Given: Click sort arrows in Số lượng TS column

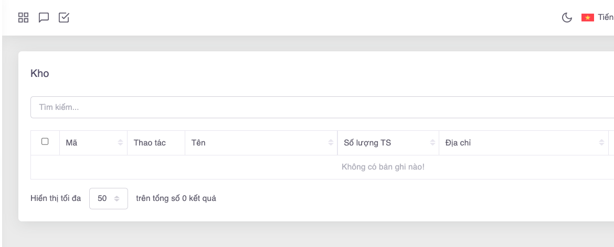Looking at the screenshot, I should 432,142.
